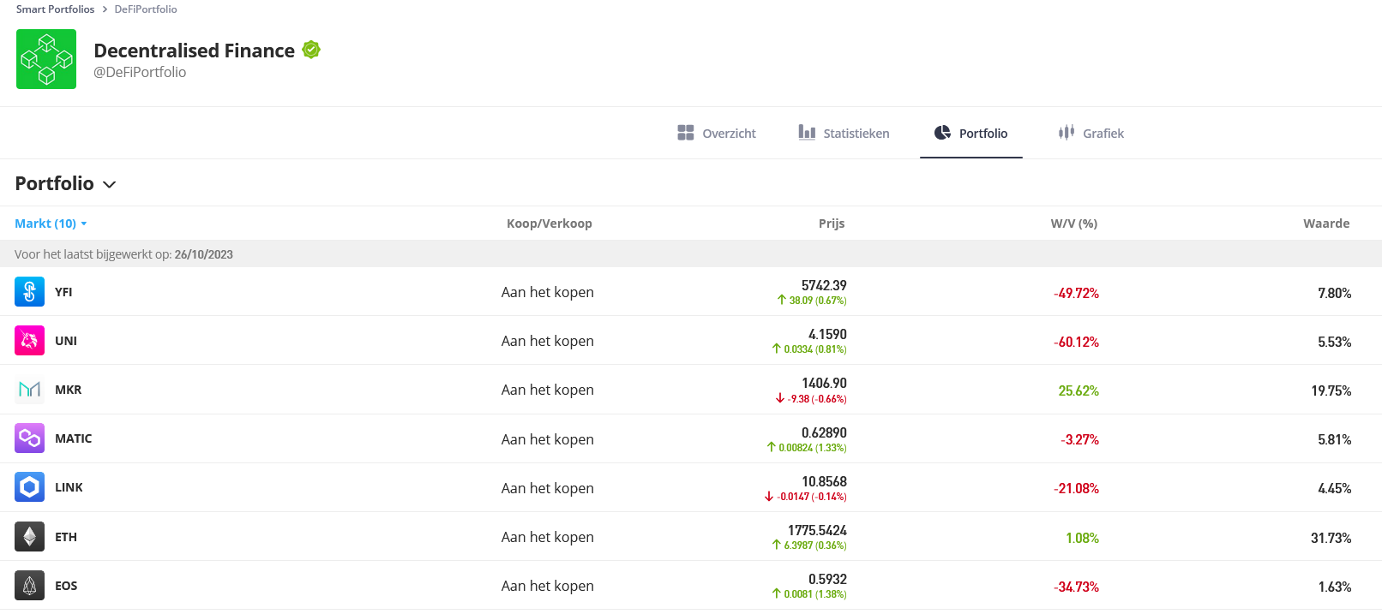
Task: Click the -21.08% value for LINK
Action: tap(1076, 488)
